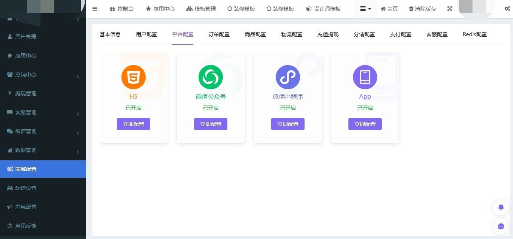Click the yen icon beside 提现管理
This screenshot has height=239, width=513.
point(10,93)
